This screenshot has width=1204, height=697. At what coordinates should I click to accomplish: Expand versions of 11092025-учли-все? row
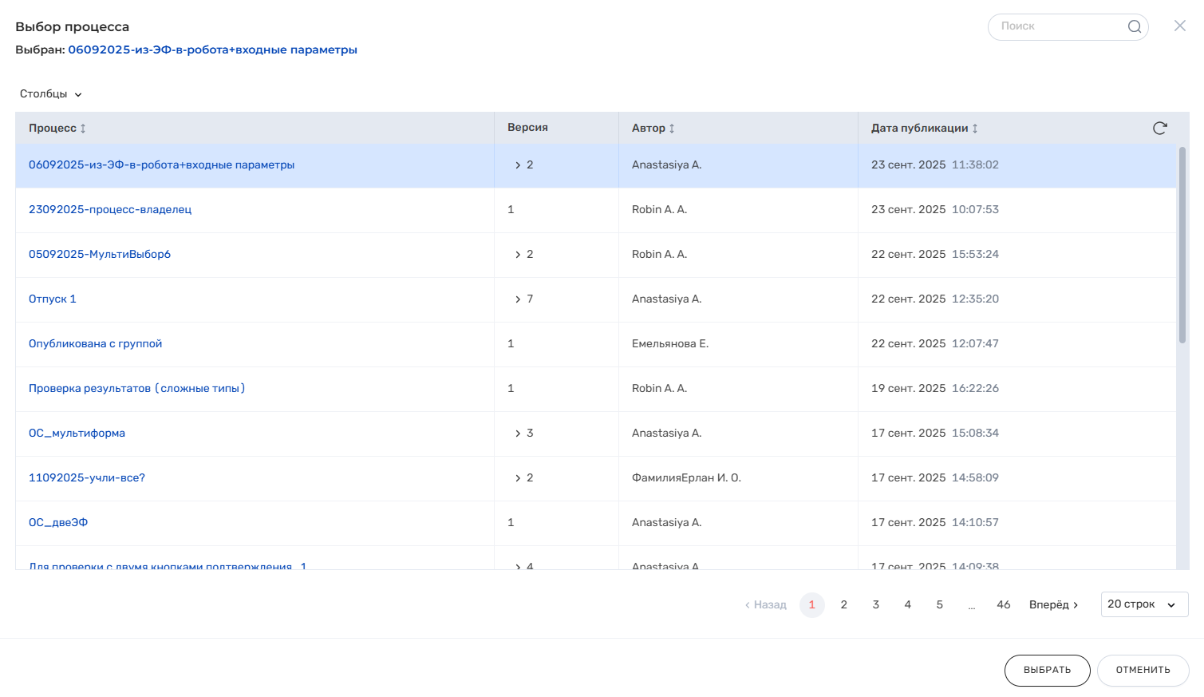518,478
